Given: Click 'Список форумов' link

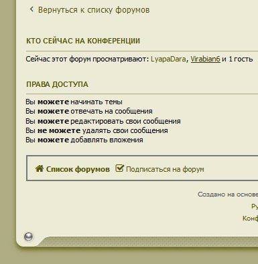Looking at the screenshot, I should tap(78, 169).
